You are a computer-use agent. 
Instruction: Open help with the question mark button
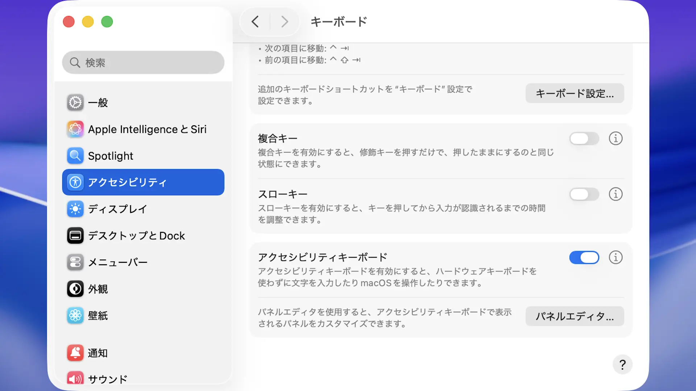622,365
